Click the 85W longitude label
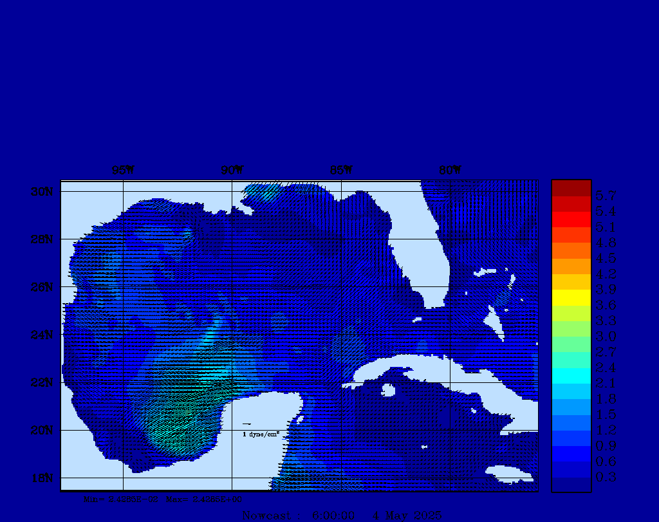This screenshot has height=522, width=659. click(341, 171)
